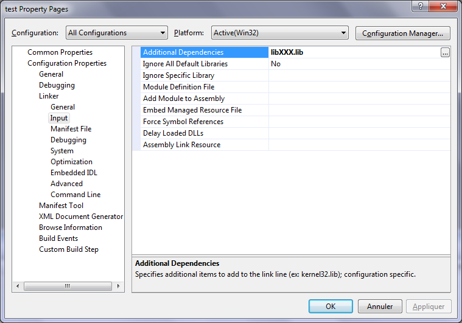This screenshot has width=462, height=323.
Task: Click the Ignore All Default Libraries property
Action: pyautogui.click(x=185, y=64)
